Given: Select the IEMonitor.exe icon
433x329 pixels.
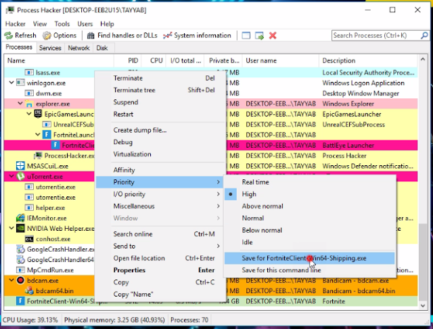Looking at the screenshot, I should 20,218.
